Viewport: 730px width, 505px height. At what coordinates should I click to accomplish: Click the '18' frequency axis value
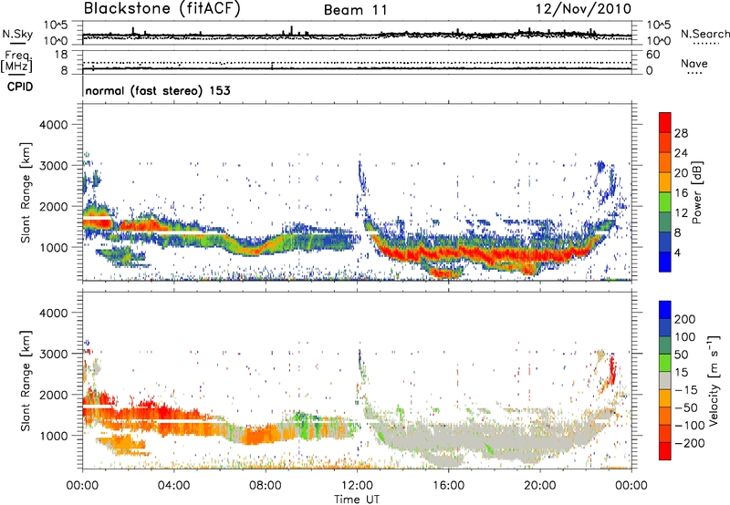click(x=61, y=55)
